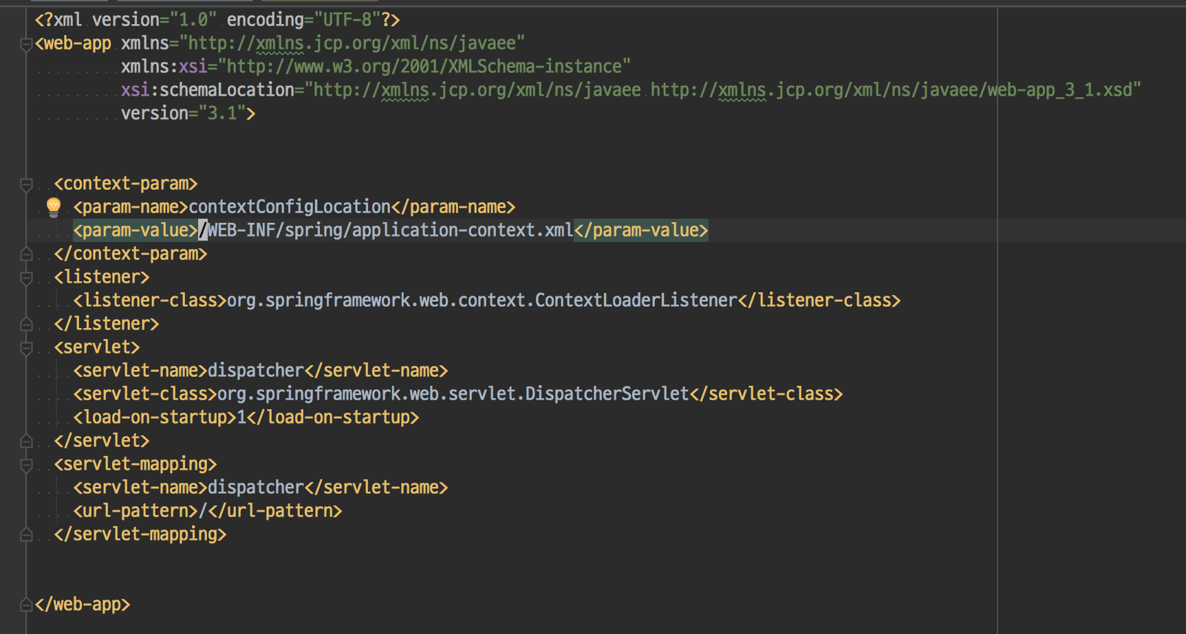Click the opening param-name tag

click(131, 207)
